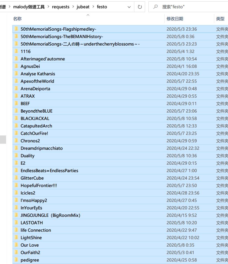Click folder icon of AgnusDei

point(16,66)
